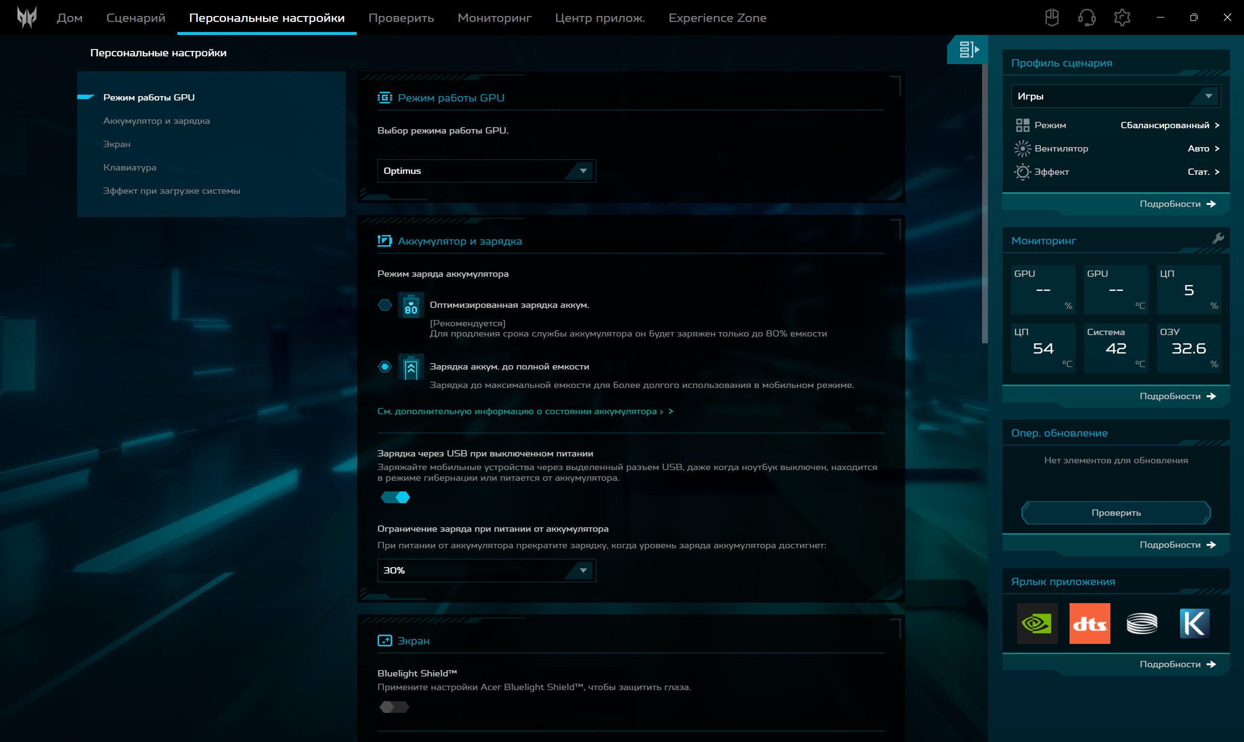Image resolution: width=1244 pixels, height=742 pixels.
Task: Click the Эффект lighting icon
Action: coord(1022,172)
